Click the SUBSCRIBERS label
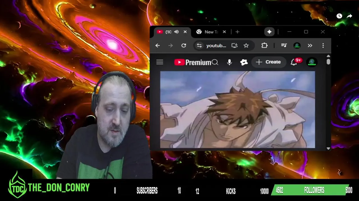 click(147, 191)
